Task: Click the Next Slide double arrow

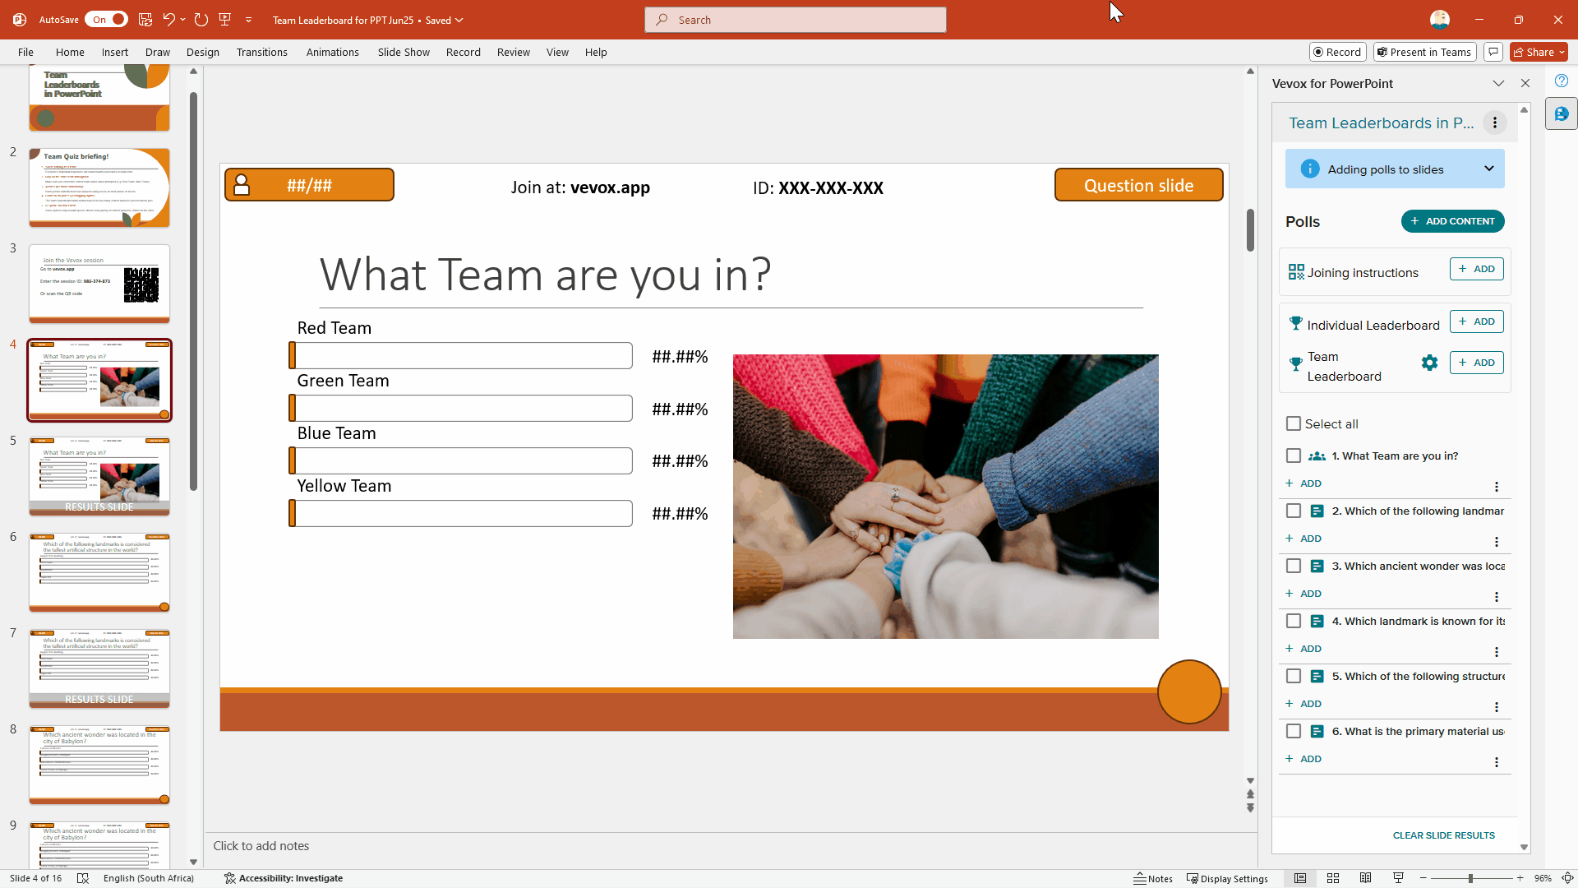Action: (1250, 808)
